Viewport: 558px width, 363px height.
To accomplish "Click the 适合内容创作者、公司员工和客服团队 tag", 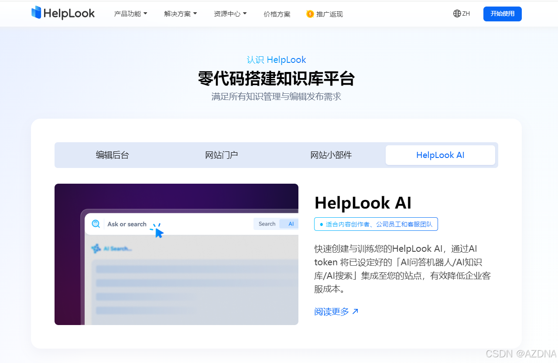I will [x=376, y=224].
